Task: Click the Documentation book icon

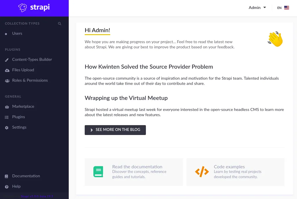Action: click(x=7, y=176)
